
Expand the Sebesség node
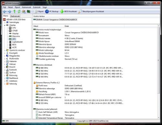(x=5, y=84)
